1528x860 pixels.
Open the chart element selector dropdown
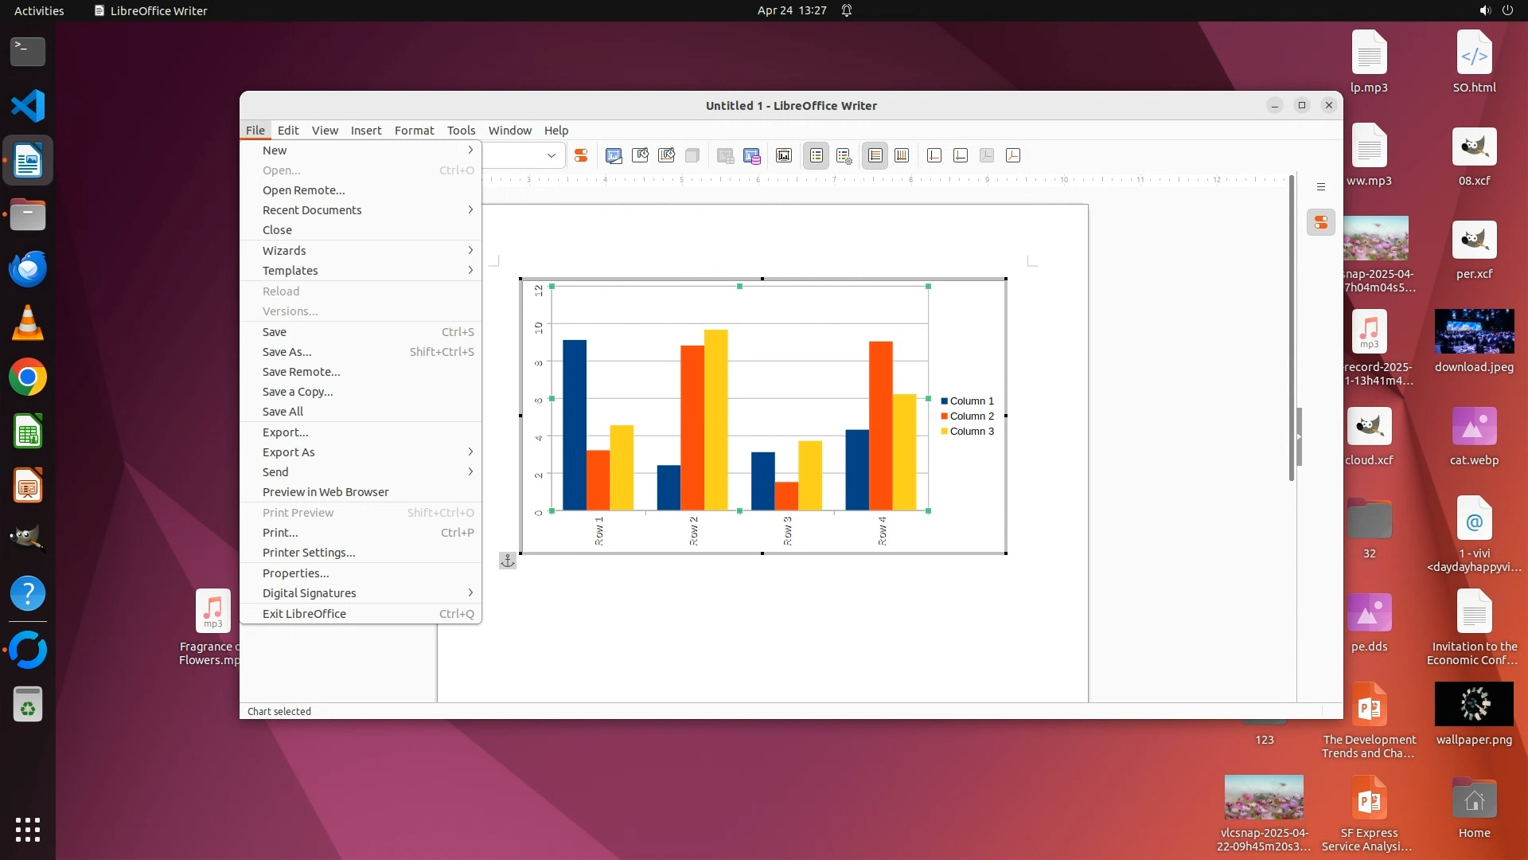pyautogui.click(x=551, y=156)
